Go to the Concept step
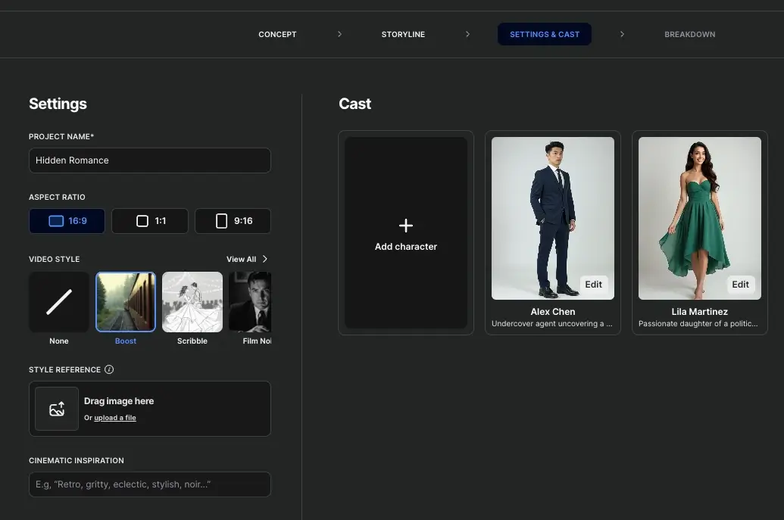The width and height of the screenshot is (784, 520). coord(277,35)
